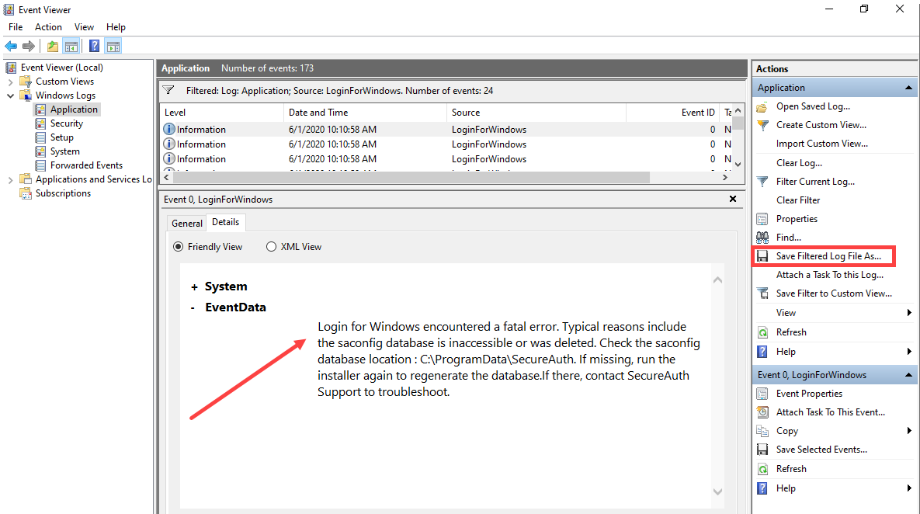Viewport: 920px width, 514px height.
Task: Switch to the General tab
Action: point(187,224)
